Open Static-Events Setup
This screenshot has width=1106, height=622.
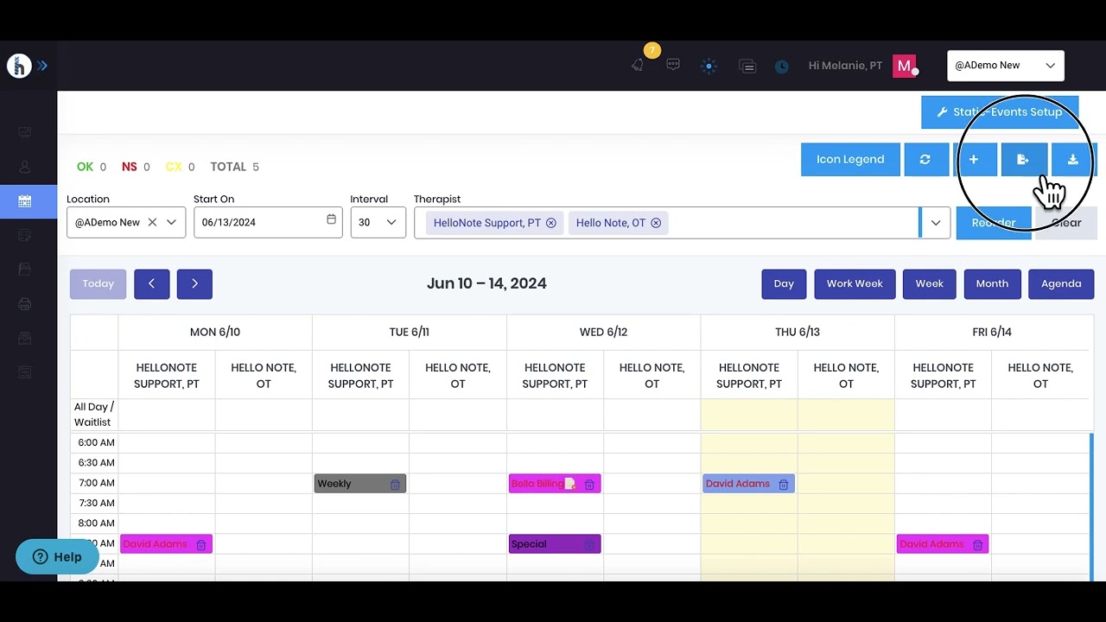click(1000, 112)
